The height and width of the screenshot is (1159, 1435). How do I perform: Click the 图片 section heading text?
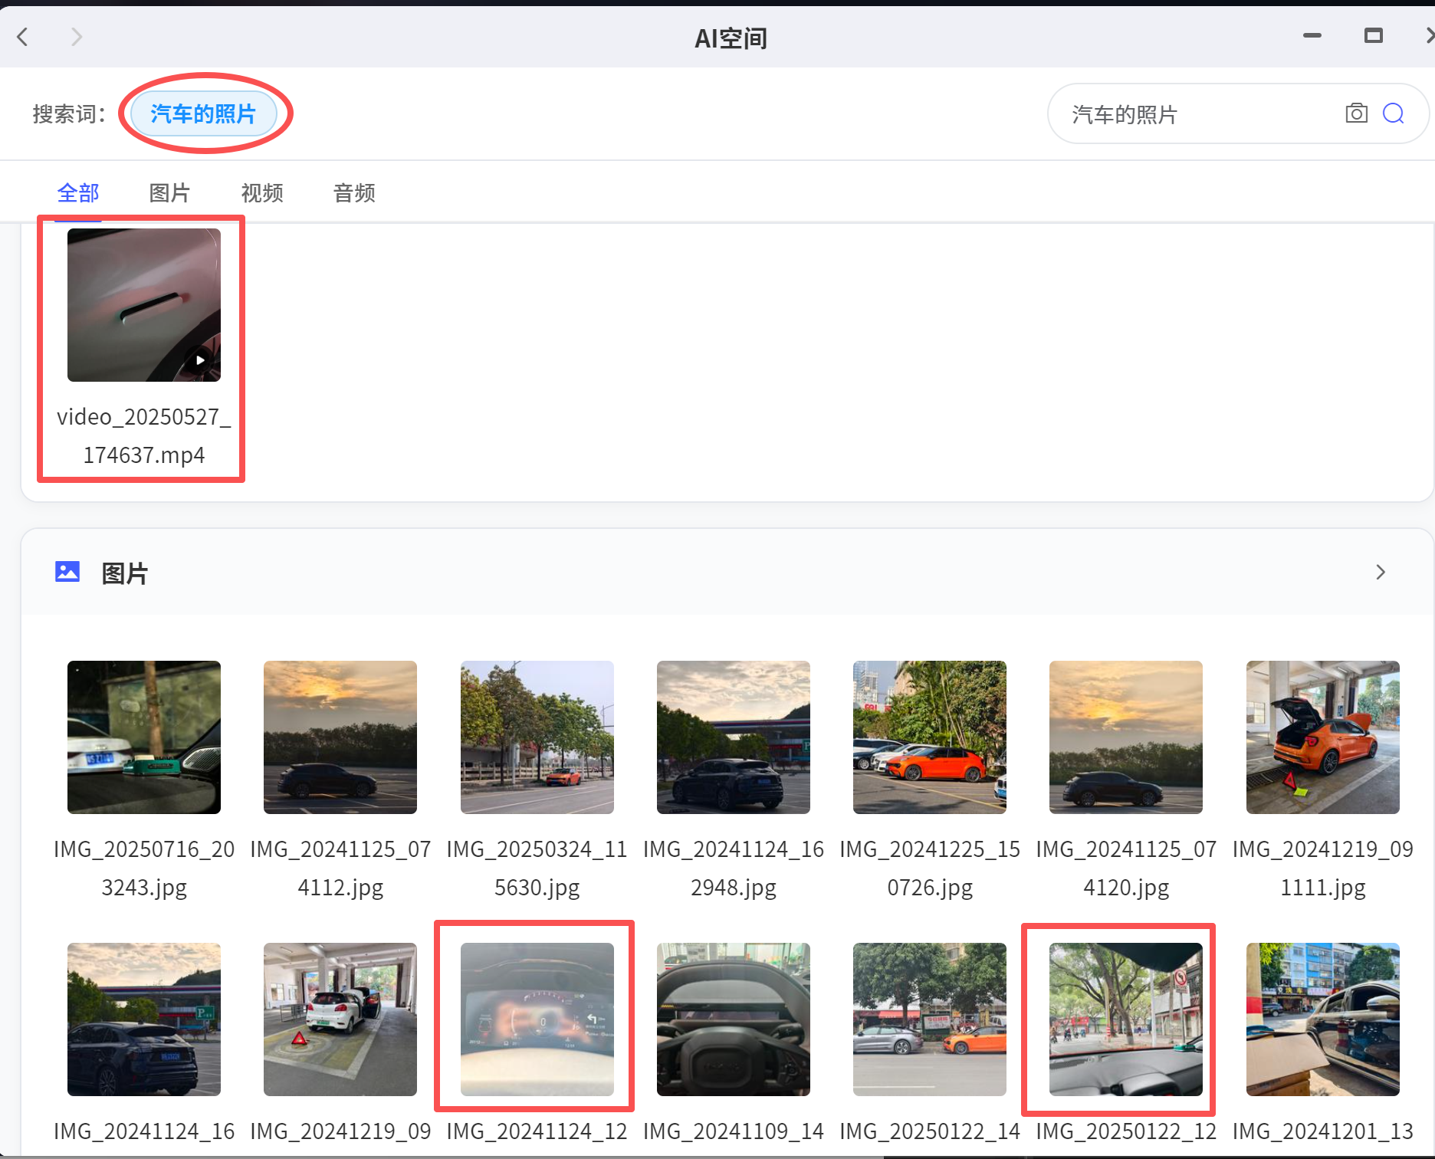point(124,573)
